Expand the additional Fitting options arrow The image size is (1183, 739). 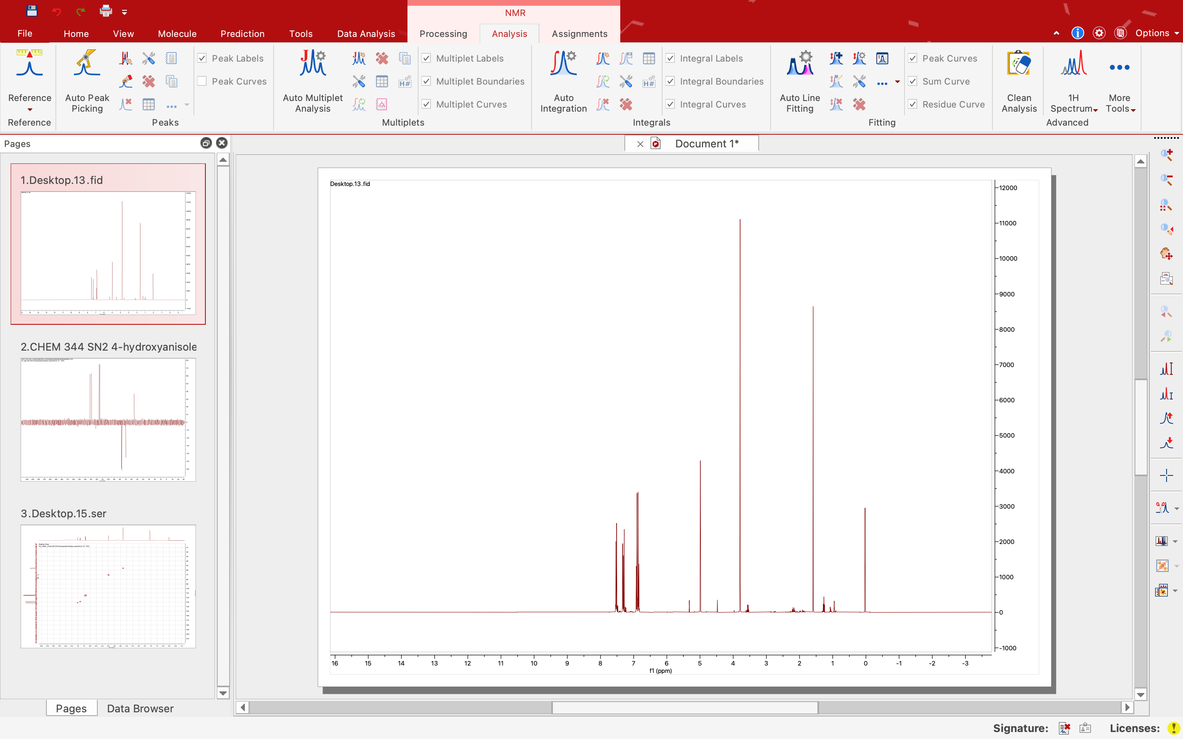[x=898, y=82]
